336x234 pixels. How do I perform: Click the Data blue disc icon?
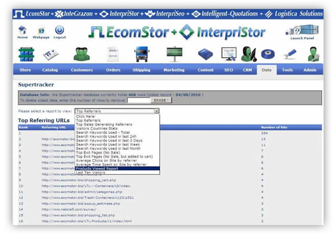pyautogui.click(x=268, y=54)
